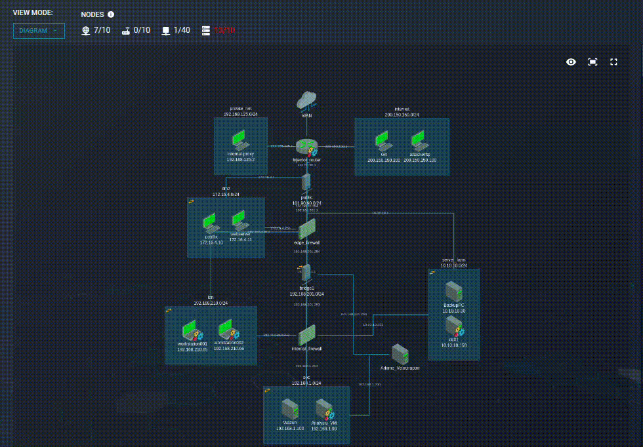The image size is (643, 447).
Task: Click the link icon in server_farm box
Action: tap(432, 273)
